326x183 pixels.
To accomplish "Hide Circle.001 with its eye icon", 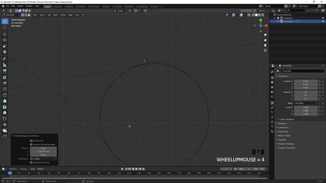I will point(323,21).
